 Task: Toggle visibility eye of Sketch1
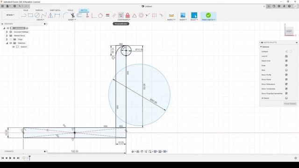14,47
